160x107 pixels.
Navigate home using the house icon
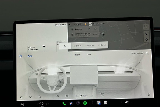pos(89,29)
